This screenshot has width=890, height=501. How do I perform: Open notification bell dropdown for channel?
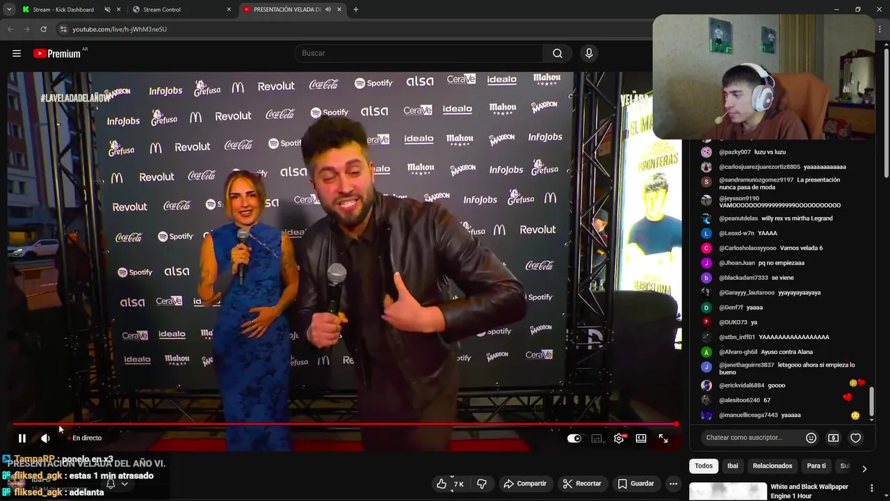[x=115, y=484]
